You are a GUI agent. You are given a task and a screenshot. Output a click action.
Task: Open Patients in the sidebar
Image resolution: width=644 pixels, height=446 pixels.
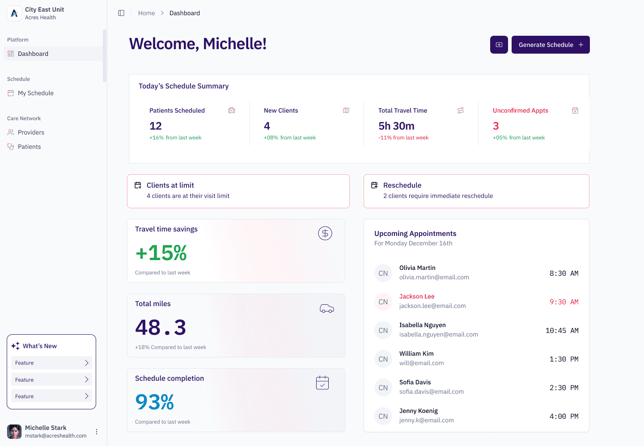click(53, 147)
